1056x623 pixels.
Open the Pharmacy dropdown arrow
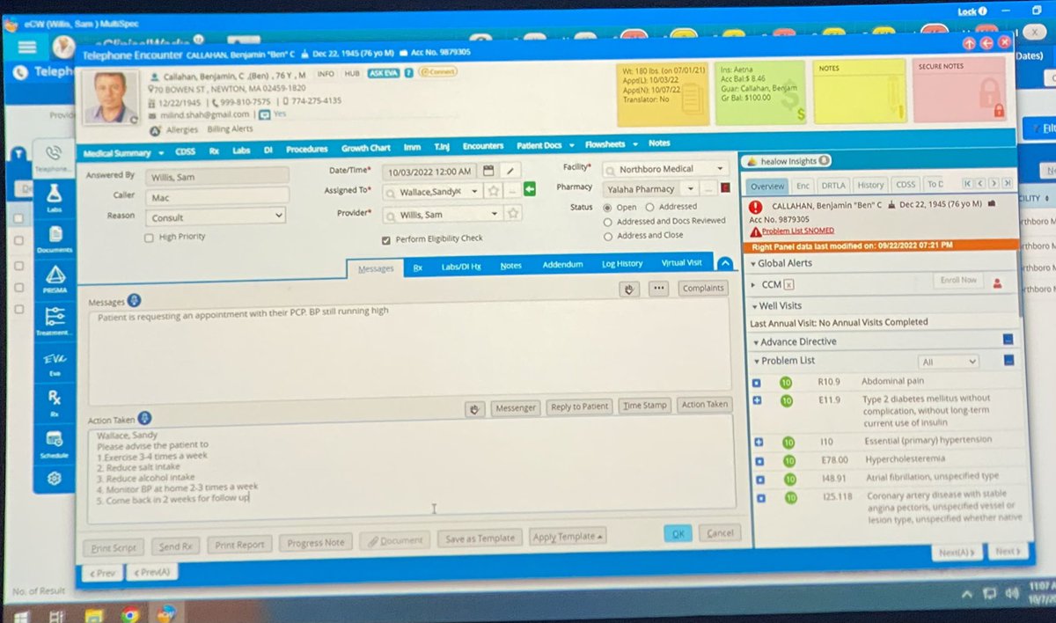click(x=690, y=188)
